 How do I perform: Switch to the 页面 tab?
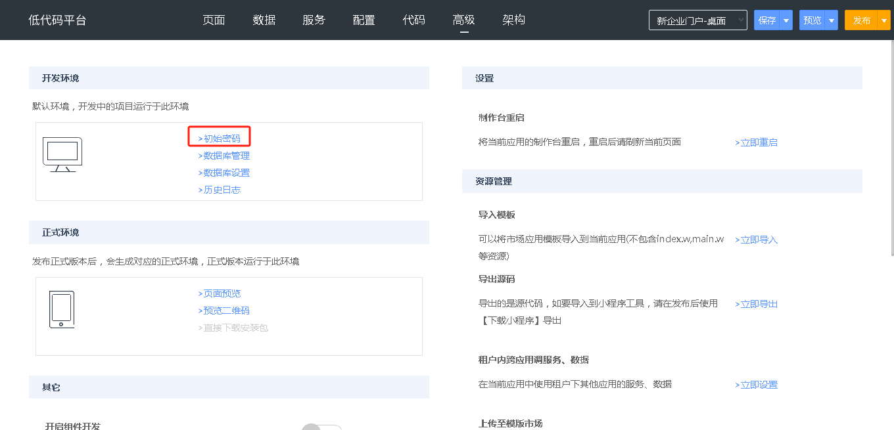214,20
